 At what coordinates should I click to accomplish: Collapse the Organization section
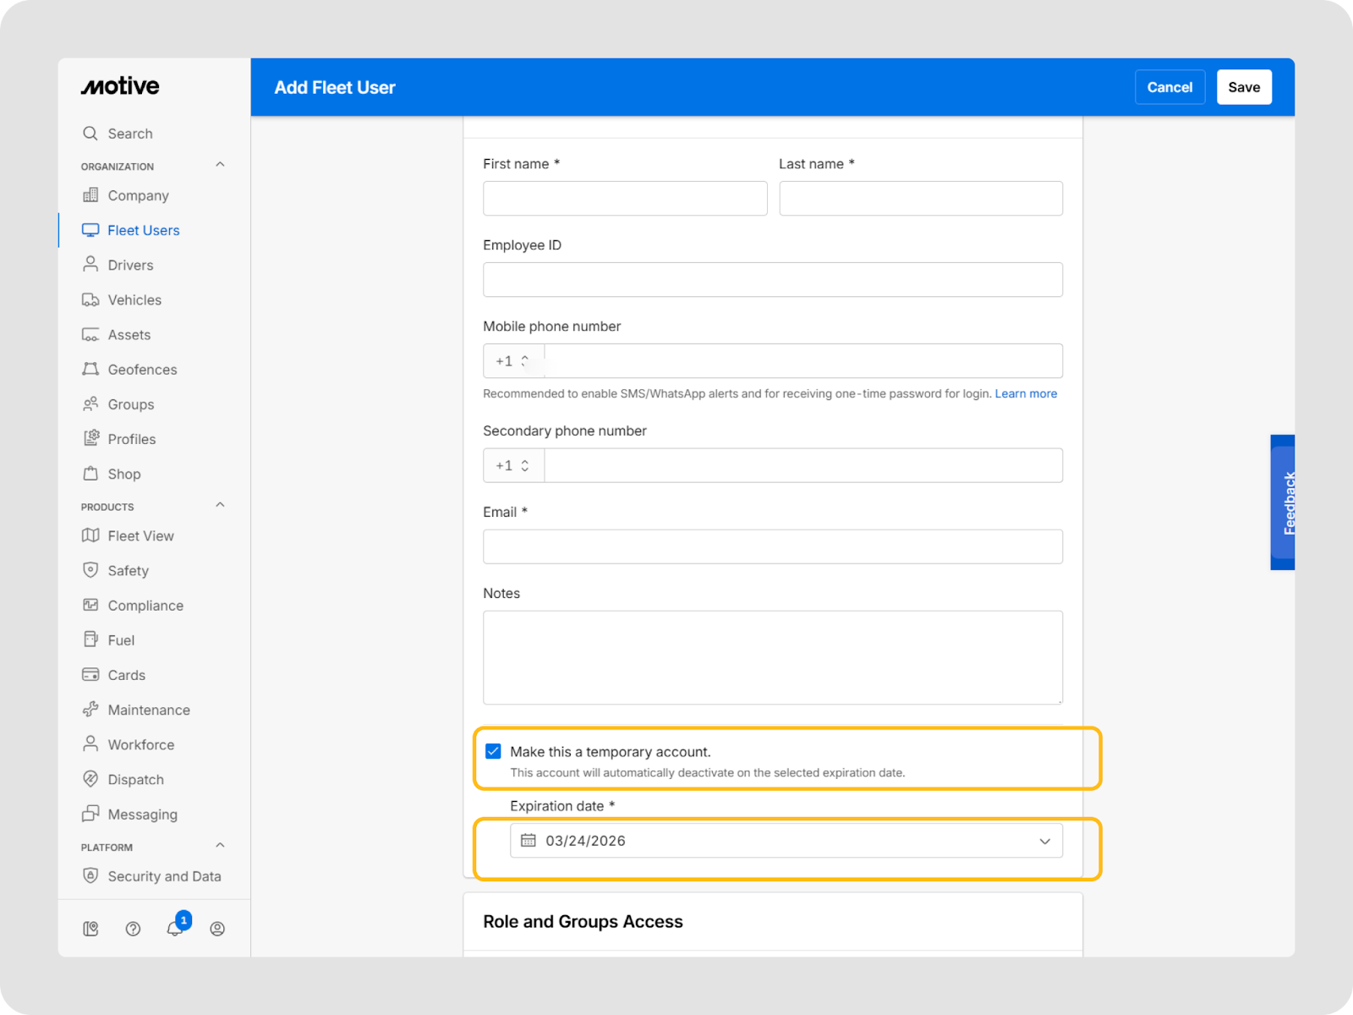click(220, 165)
